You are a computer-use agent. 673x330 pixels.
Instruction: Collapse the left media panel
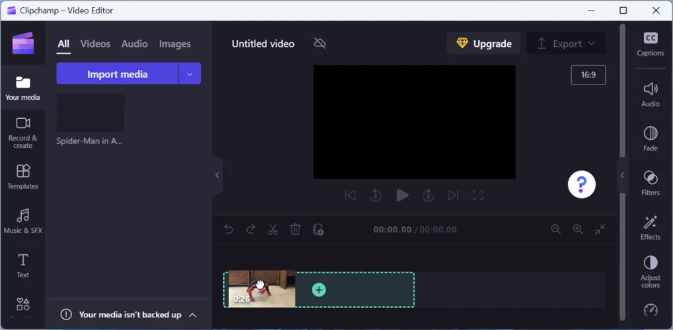tap(217, 175)
